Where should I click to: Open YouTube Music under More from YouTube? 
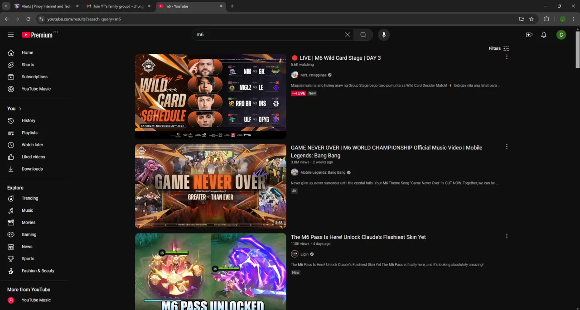[x=36, y=300]
